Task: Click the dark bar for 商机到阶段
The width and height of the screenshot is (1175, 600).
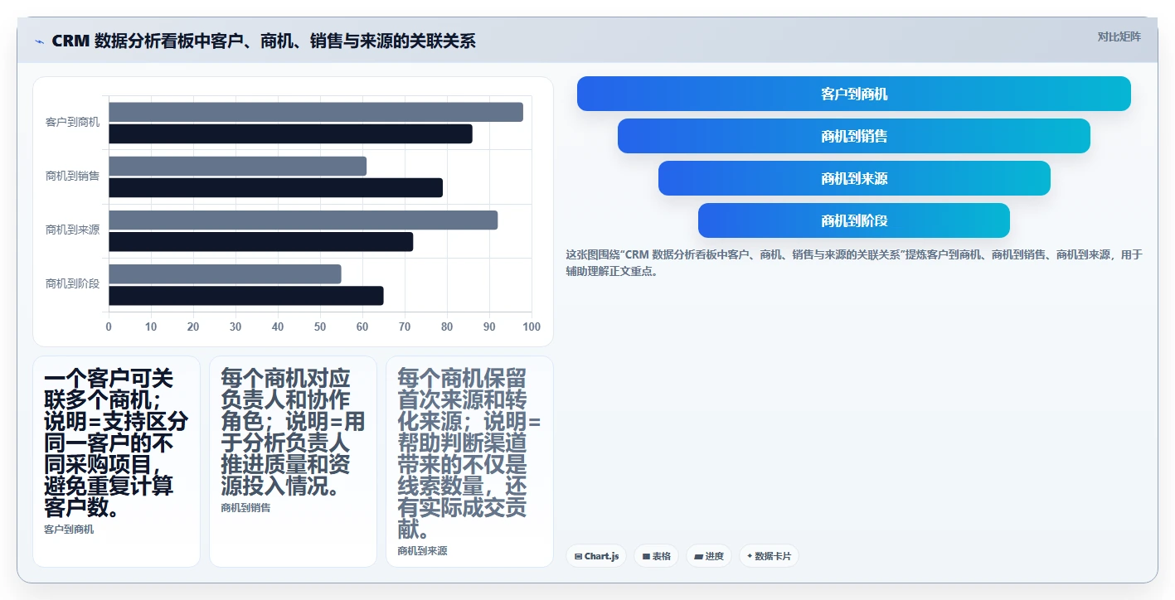Action: [x=245, y=296]
